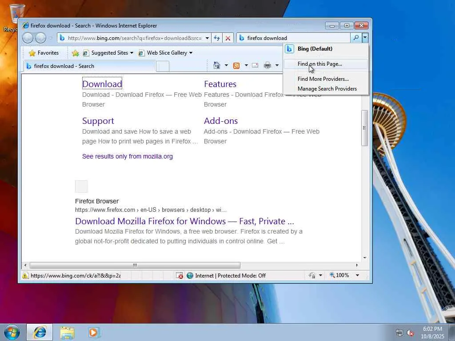Screen dimensions: 455x341
Task: Click the Home page icon
Action: pos(217,65)
